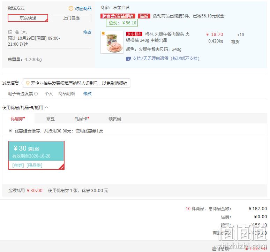The width and height of the screenshot is (270, 252).
Task: Switch to 京豆 tab
Action: 51,119
